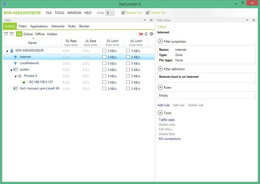Screen dimensions: 260x184
Task: Close the Tabs panel
Action: click(151, 20)
